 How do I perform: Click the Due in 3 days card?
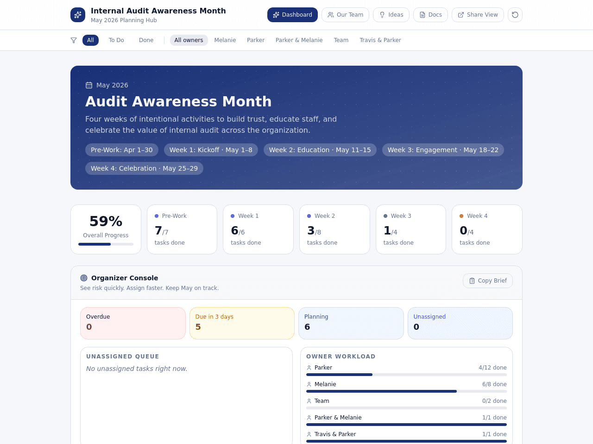point(242,323)
